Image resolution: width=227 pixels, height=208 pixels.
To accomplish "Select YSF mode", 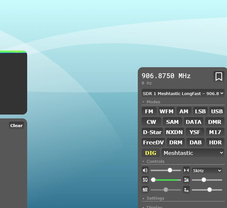I will pyautogui.click(x=195, y=132).
